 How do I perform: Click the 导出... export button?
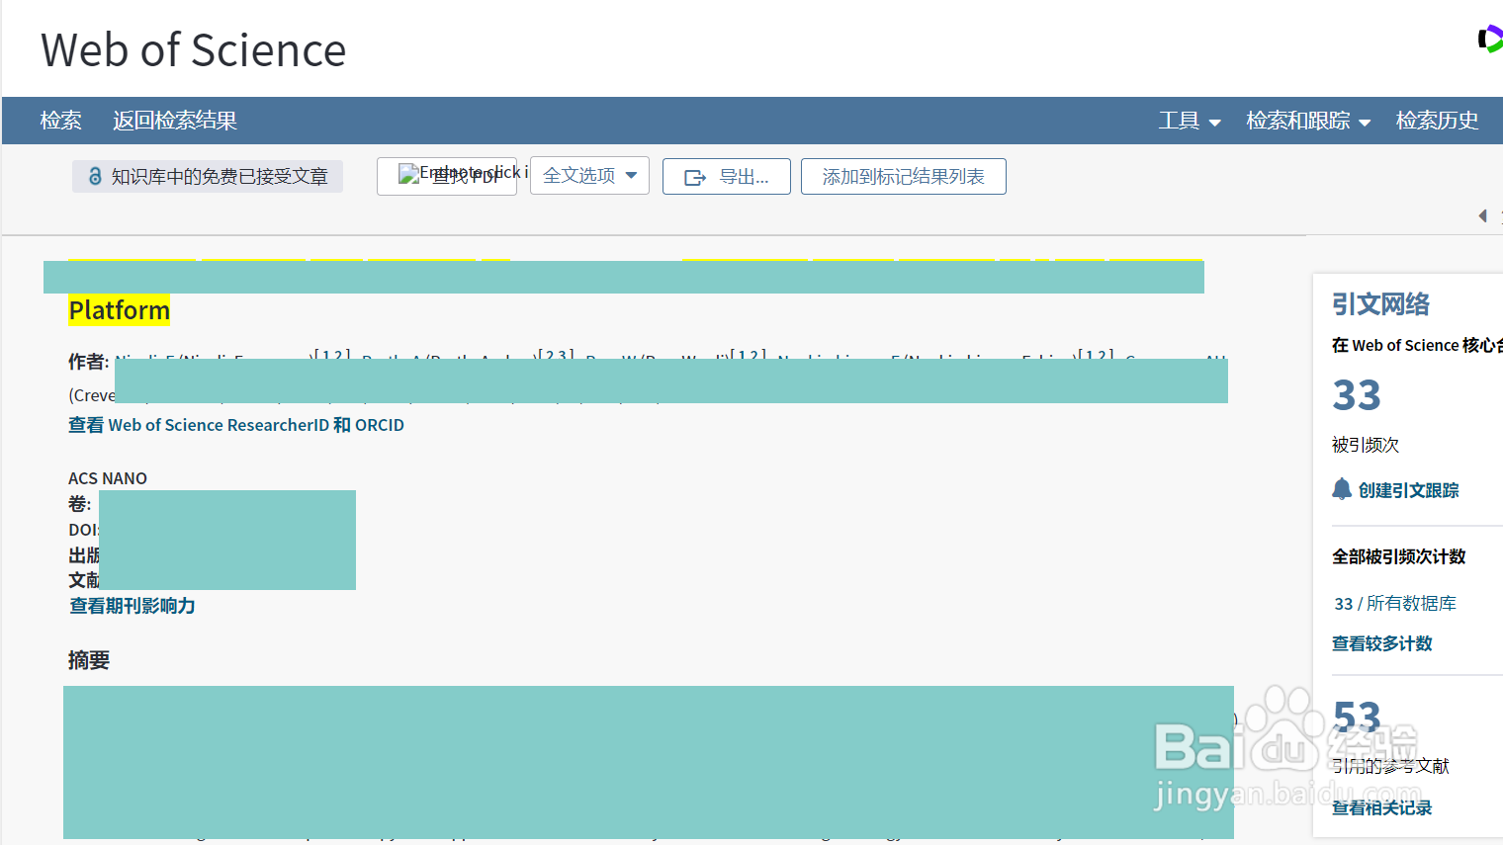click(x=727, y=177)
